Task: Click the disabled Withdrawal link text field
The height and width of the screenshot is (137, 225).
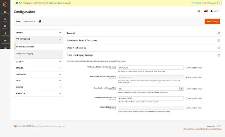Action: (150, 77)
